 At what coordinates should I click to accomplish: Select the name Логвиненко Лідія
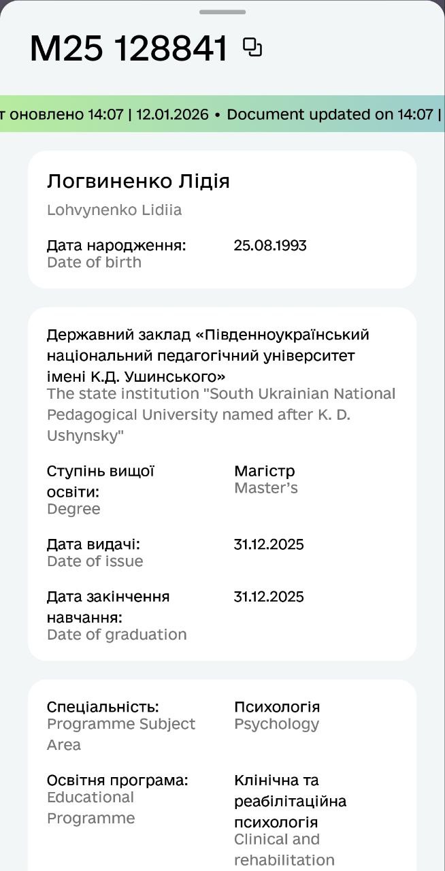click(x=138, y=182)
